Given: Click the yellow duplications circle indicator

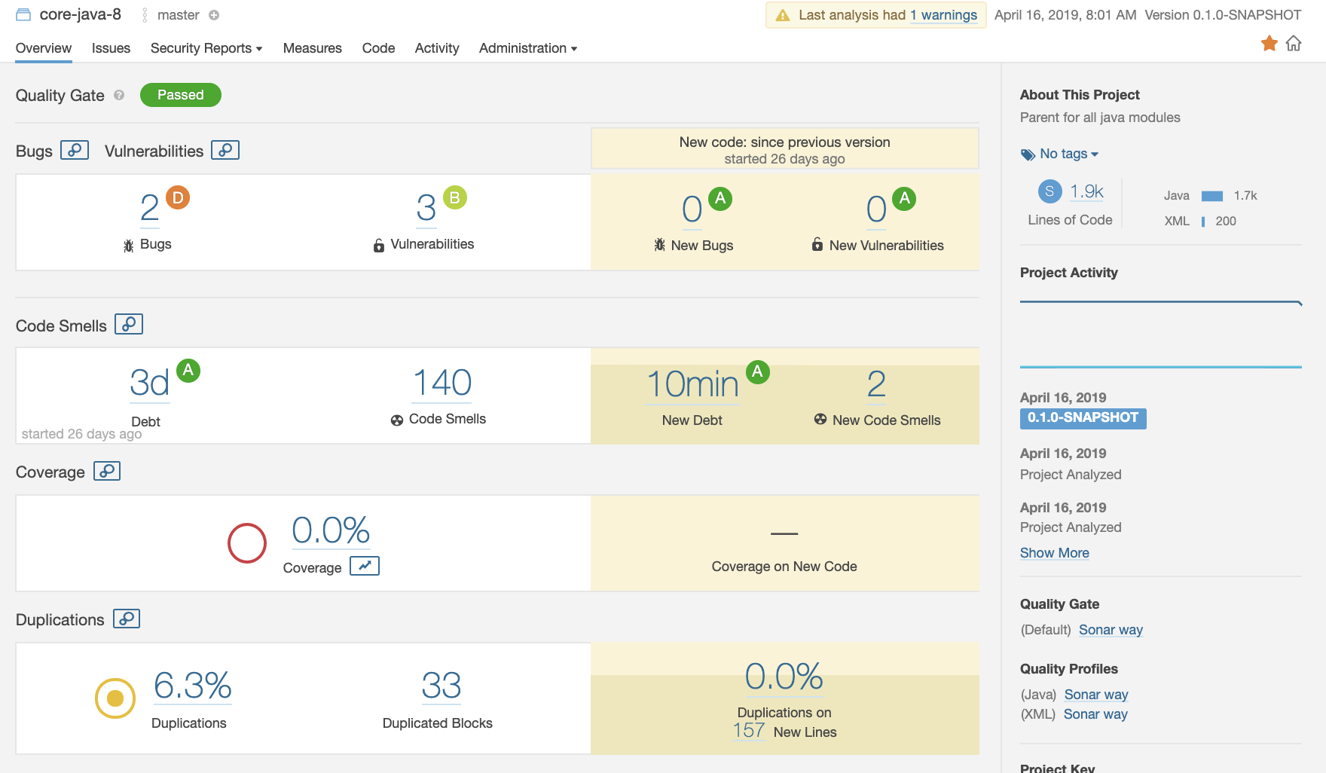Looking at the screenshot, I should [115, 698].
